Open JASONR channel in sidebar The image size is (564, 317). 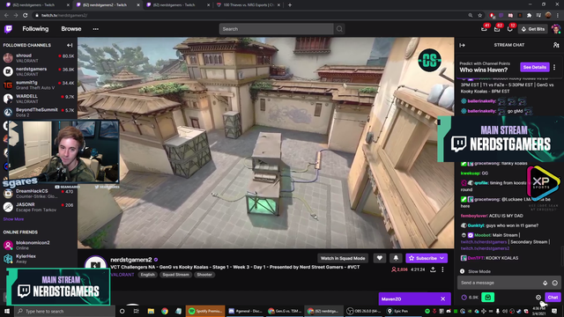click(x=39, y=207)
